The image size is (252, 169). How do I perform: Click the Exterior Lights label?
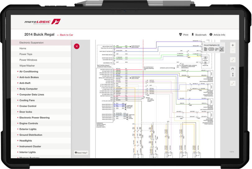tap(28, 129)
